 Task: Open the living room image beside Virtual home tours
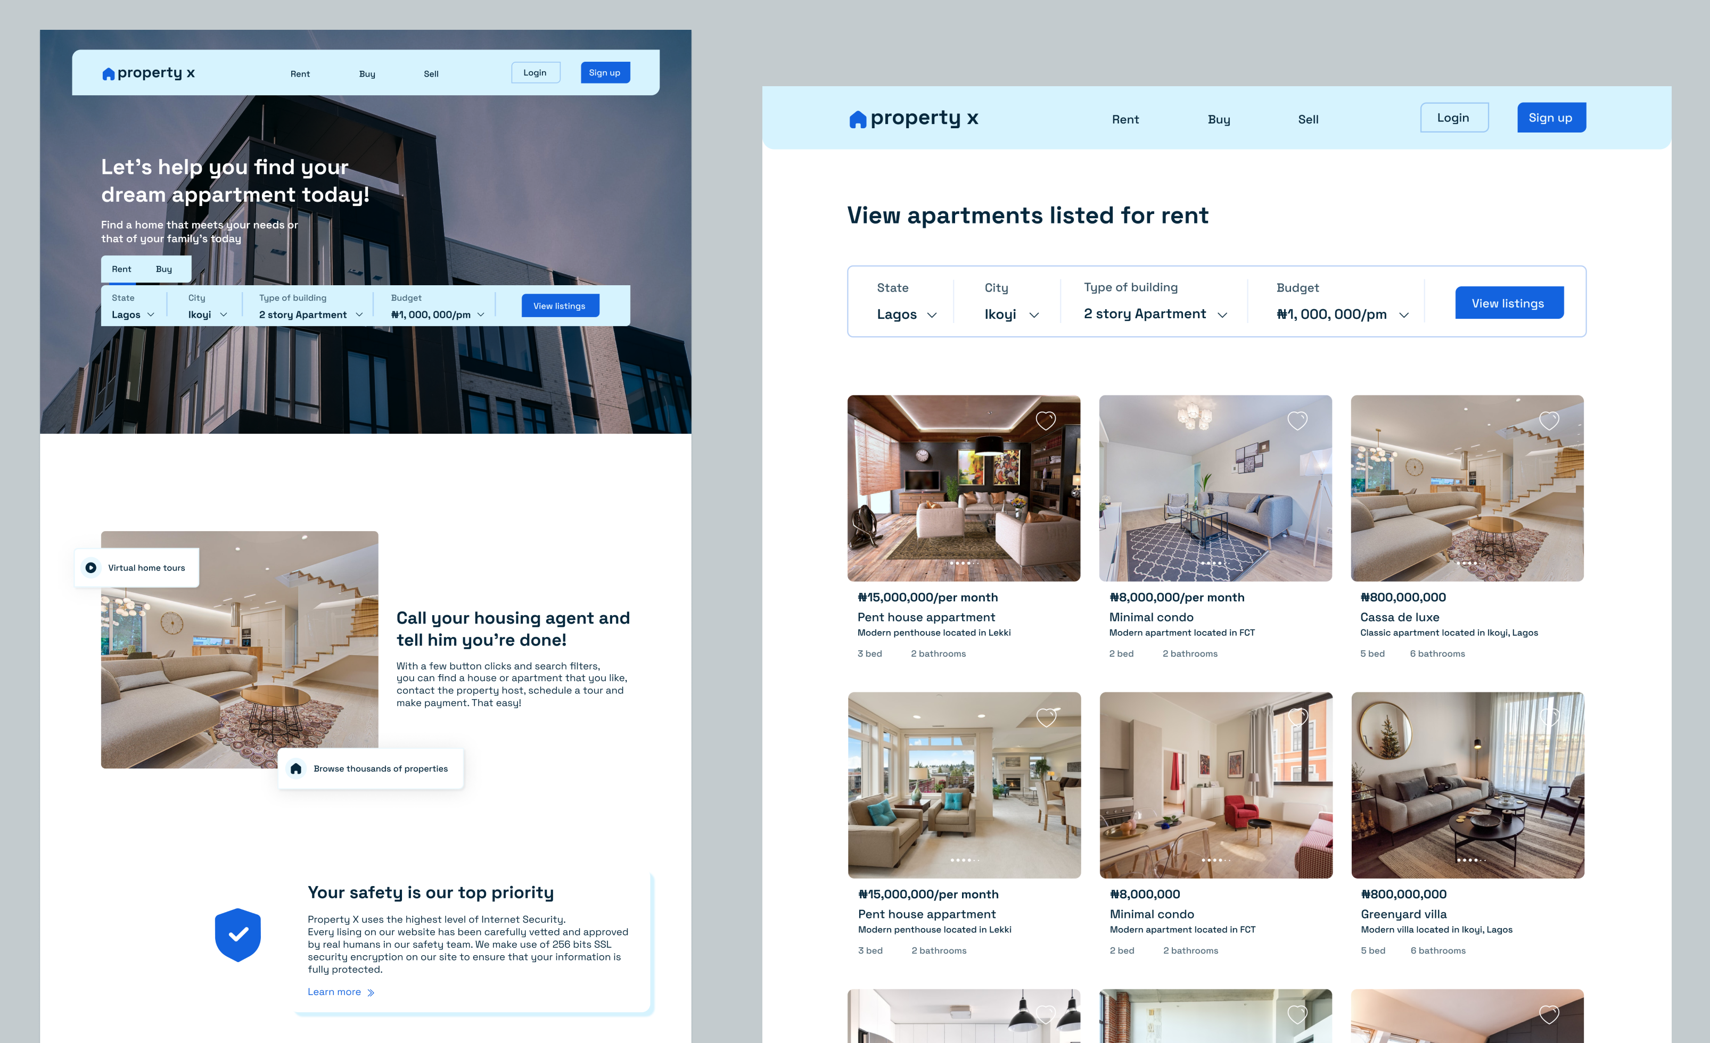pos(240,650)
